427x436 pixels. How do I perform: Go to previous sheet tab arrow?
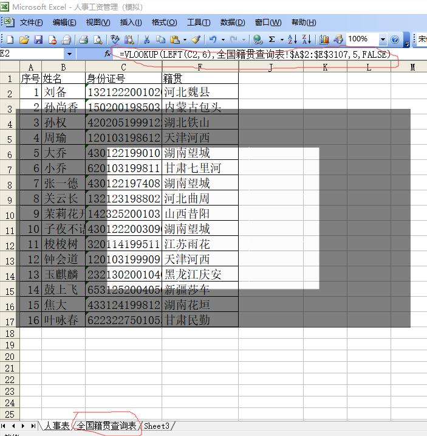(x=13, y=426)
